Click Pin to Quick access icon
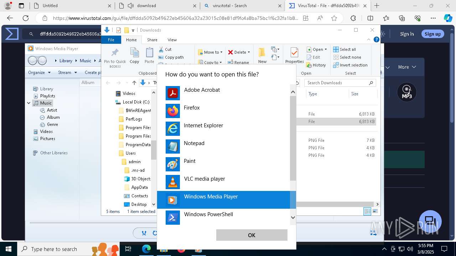Screen dimensions: 456x256 pyautogui.click(x=115, y=58)
